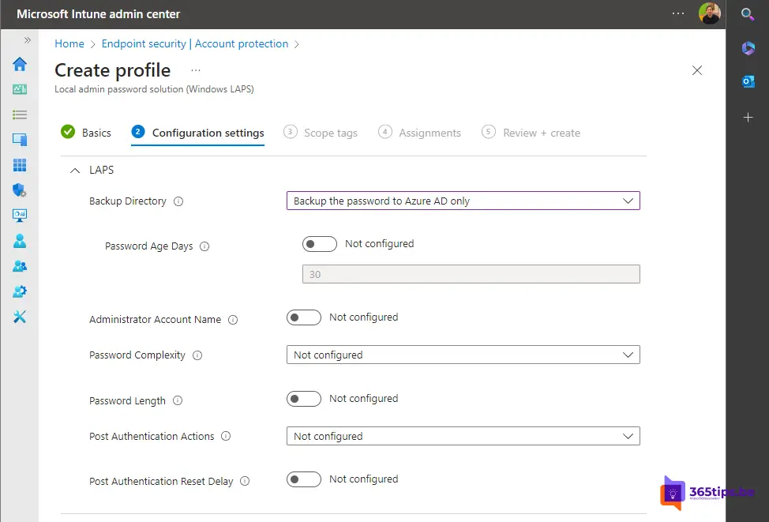This screenshot has width=769, height=522.
Task: Click the Password Complexity label
Action: coord(137,355)
